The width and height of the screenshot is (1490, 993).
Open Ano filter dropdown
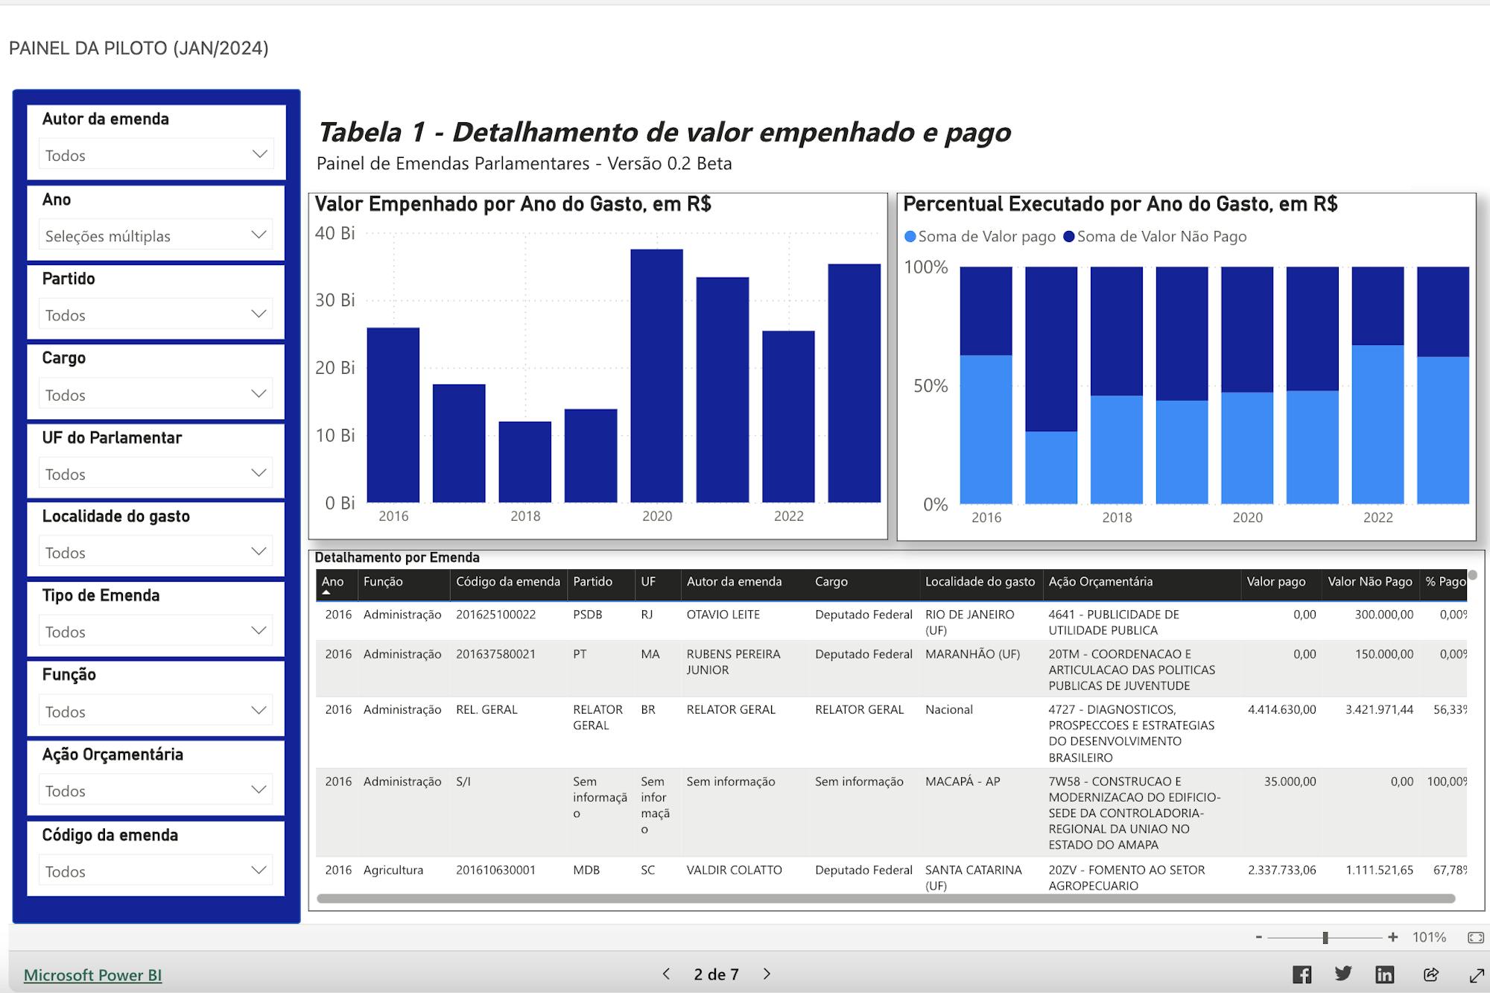pyautogui.click(x=156, y=235)
